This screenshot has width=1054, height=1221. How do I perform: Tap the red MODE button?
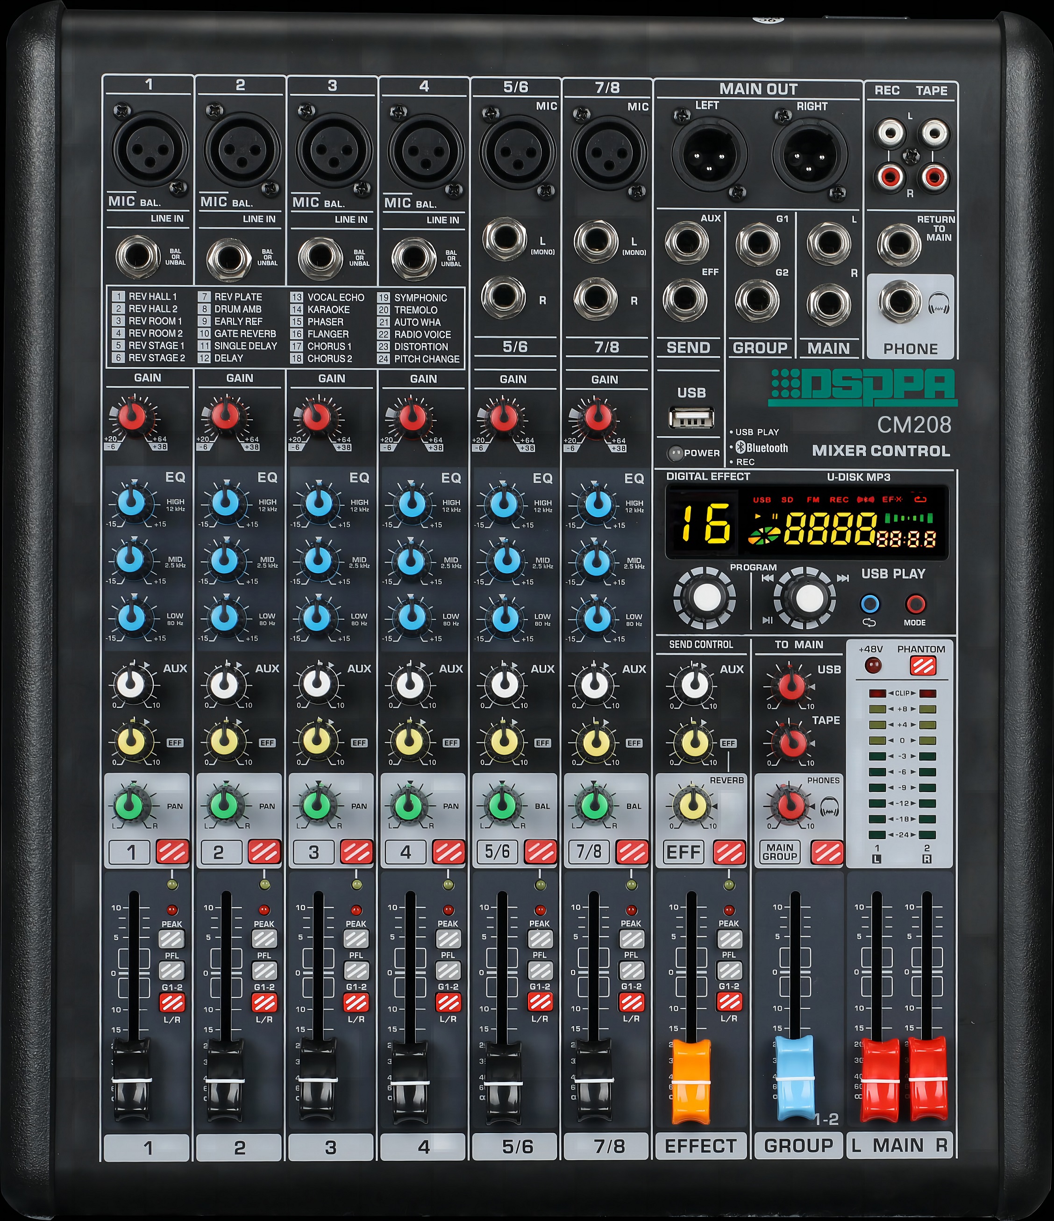pyautogui.click(x=914, y=604)
